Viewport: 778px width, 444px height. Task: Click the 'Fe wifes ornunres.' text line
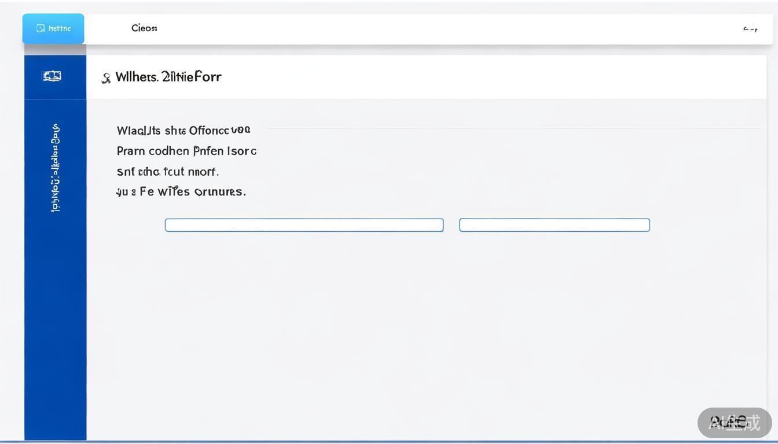coord(181,191)
